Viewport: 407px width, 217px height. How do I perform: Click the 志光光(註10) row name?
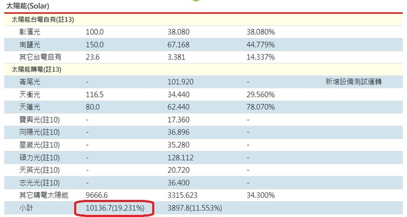pos(40,183)
